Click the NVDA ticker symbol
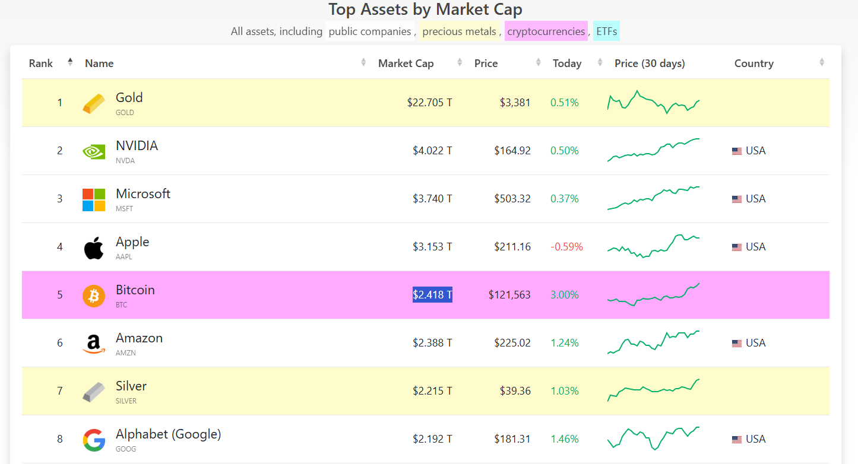The width and height of the screenshot is (858, 464). tap(125, 161)
